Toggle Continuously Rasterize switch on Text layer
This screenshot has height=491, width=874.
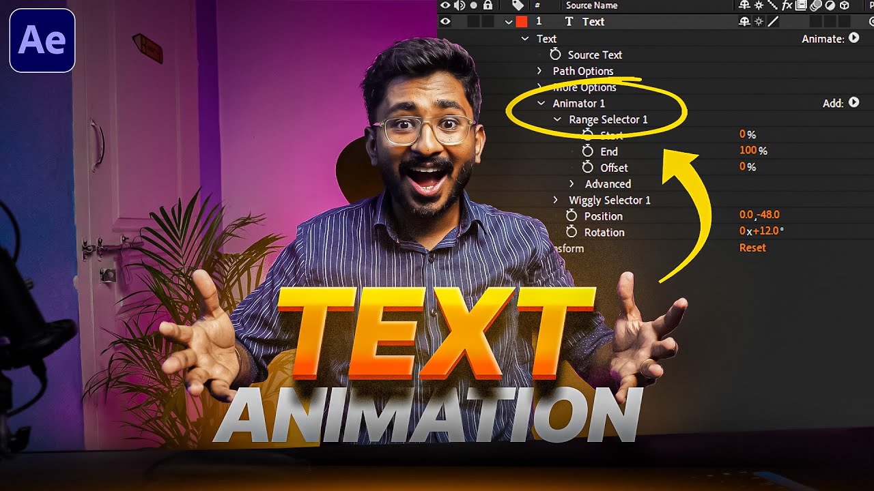point(759,22)
